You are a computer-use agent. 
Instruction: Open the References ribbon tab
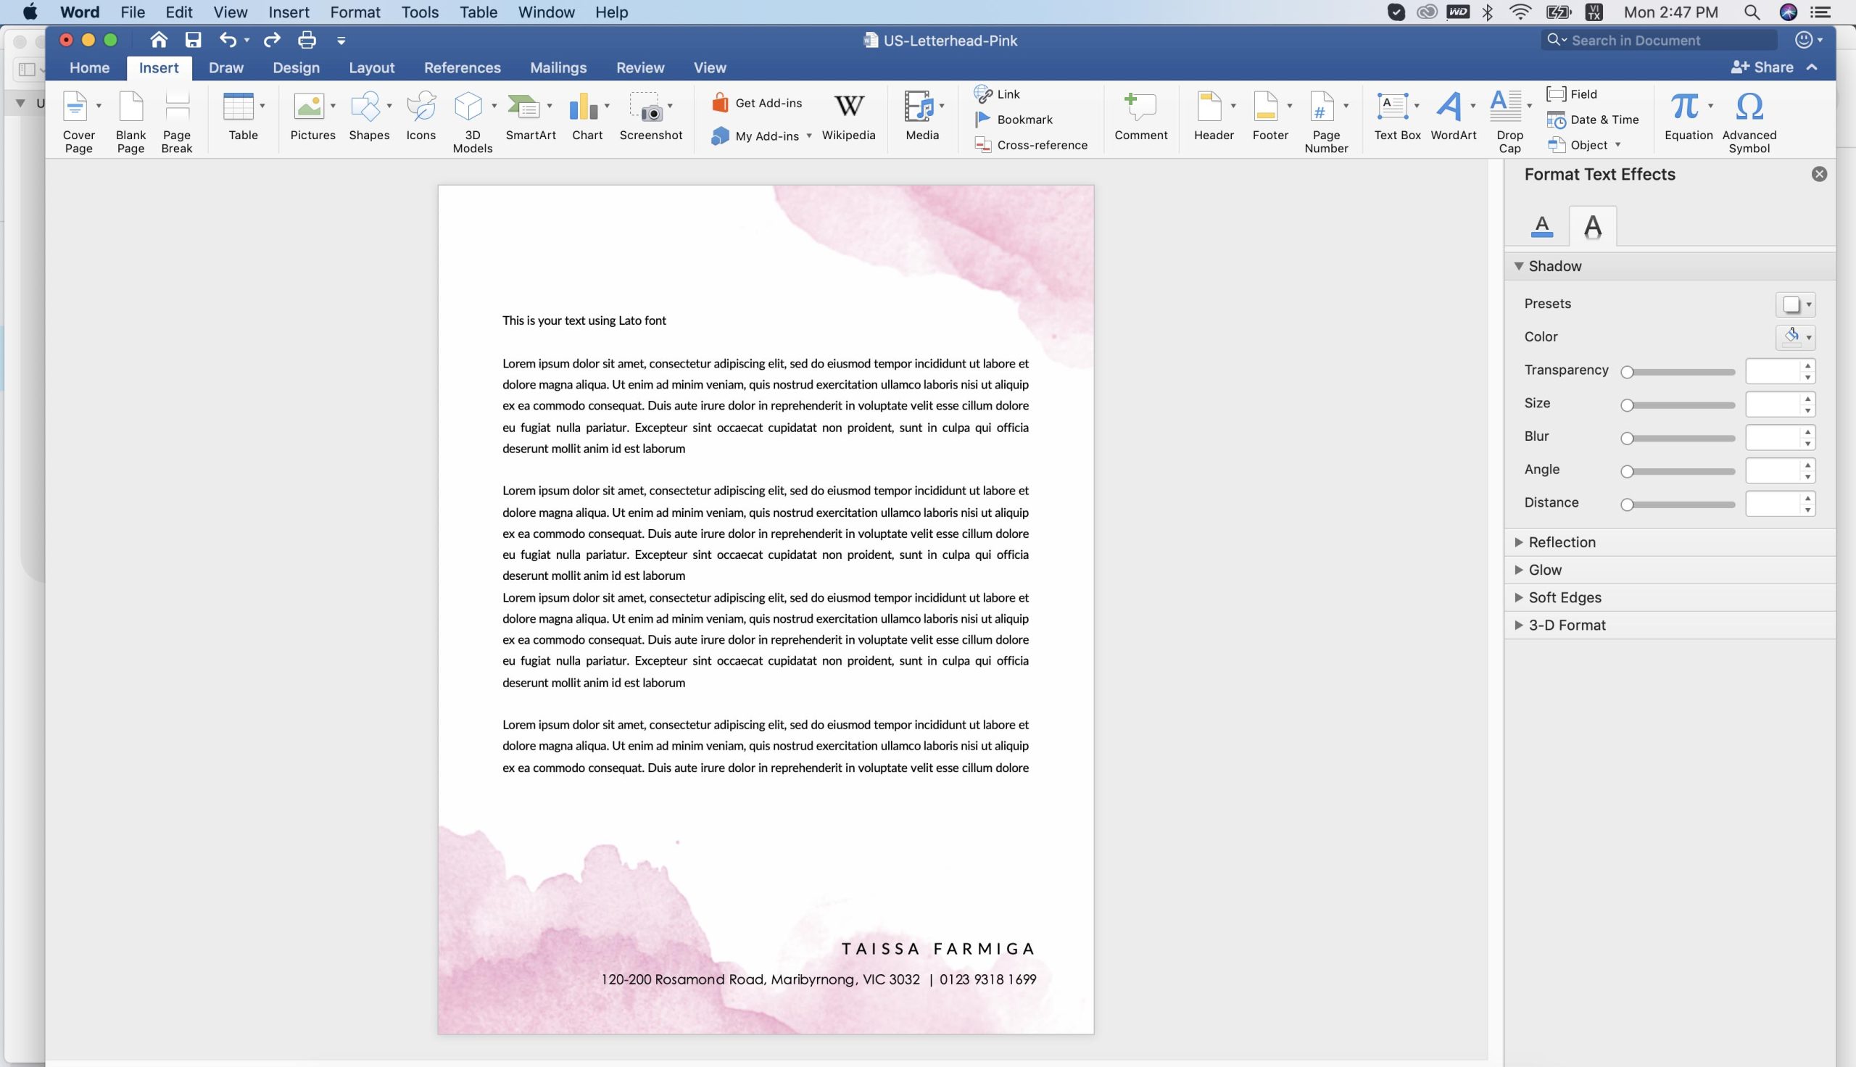click(x=463, y=67)
